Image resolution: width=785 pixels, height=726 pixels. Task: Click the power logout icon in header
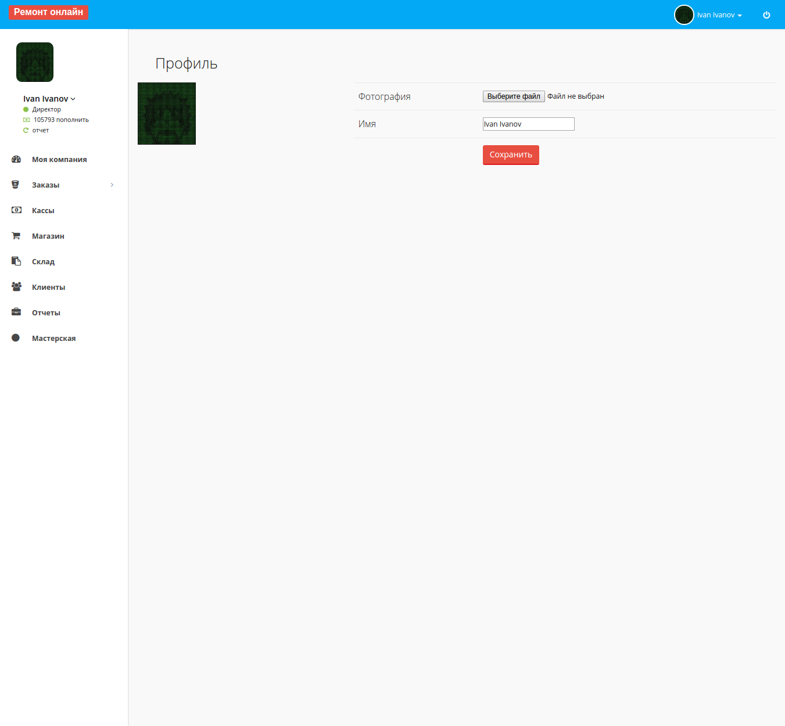tap(766, 15)
